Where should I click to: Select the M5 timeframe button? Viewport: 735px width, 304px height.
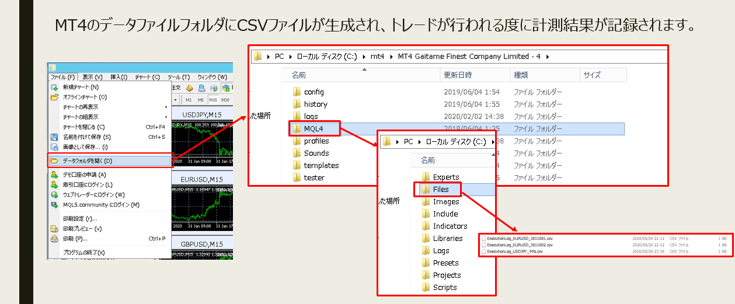pos(201,100)
